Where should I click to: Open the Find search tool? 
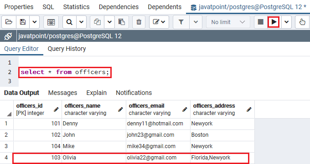pos(69,22)
